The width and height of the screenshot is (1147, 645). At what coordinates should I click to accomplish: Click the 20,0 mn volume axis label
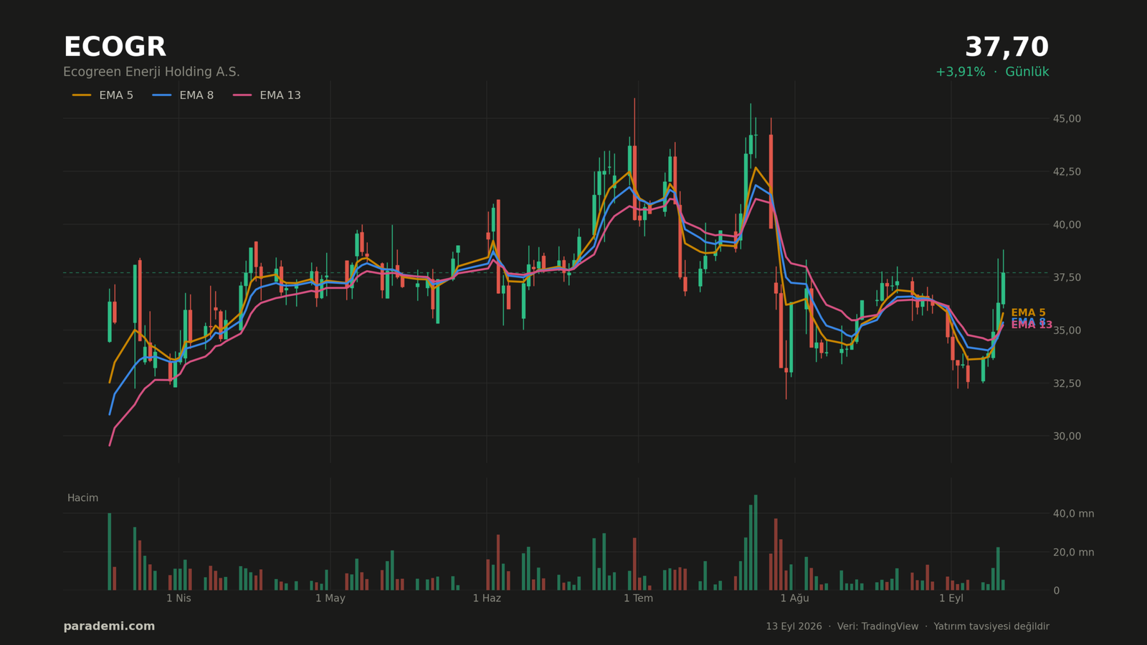click(1073, 552)
